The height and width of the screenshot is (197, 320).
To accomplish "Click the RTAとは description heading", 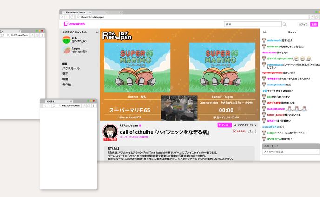I will (113, 148).
